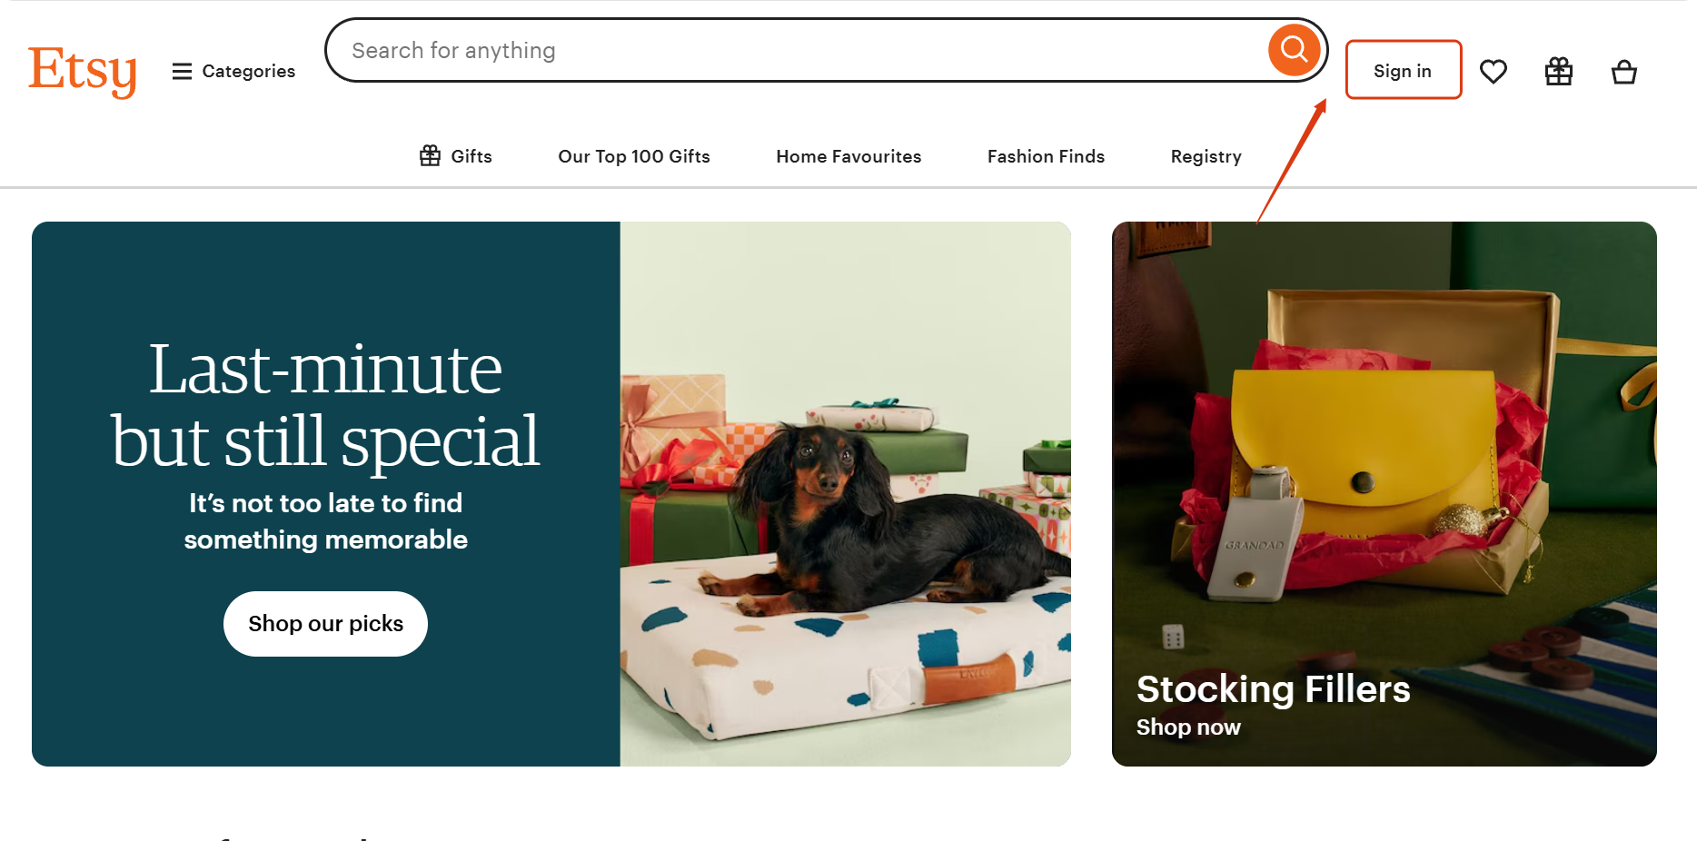Viewport: 1697px width, 841px height.
Task: Open Favourites heart icon
Action: click(x=1493, y=71)
